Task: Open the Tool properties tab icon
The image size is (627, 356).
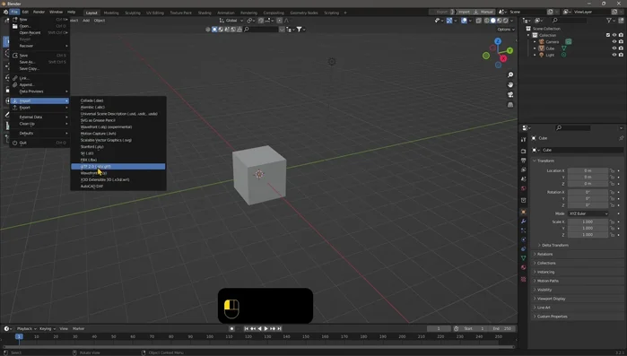Action: click(x=524, y=140)
